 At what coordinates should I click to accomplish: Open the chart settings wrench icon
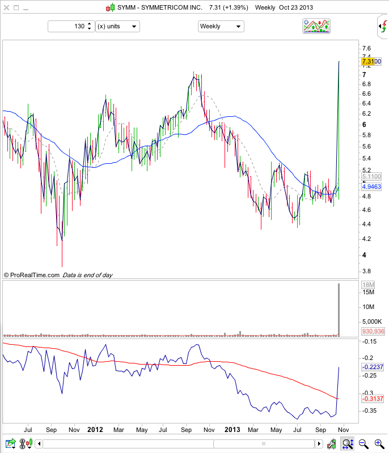(x=332, y=444)
